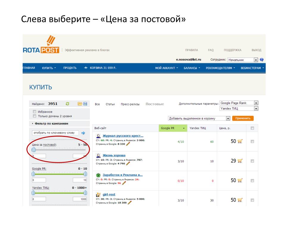
Task: Open Журнал русского крест... site link
Action: (123, 136)
